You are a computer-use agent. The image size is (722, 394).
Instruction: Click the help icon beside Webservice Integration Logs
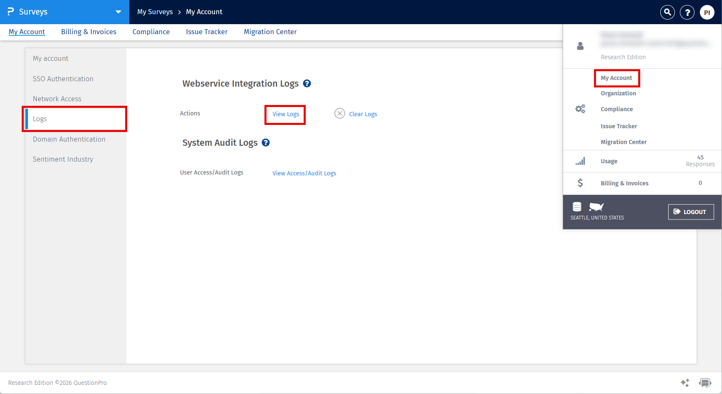(x=307, y=83)
